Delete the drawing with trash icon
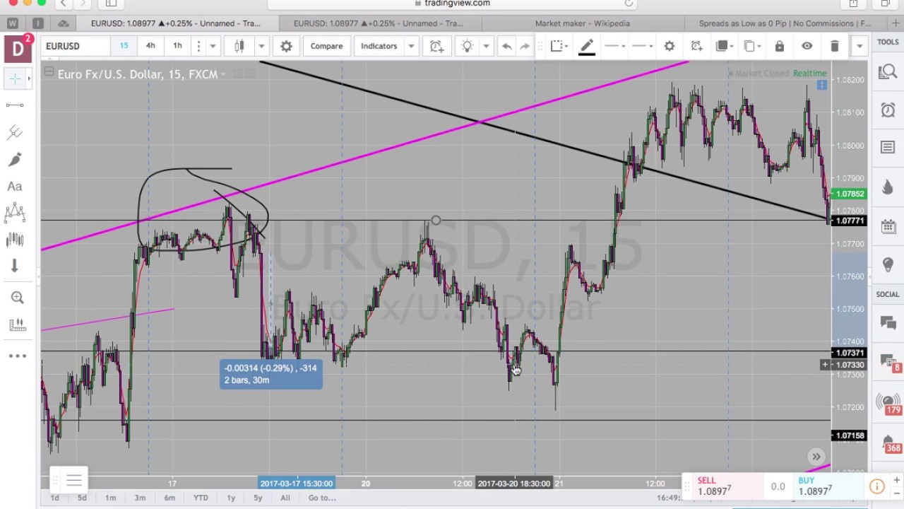 [x=834, y=46]
